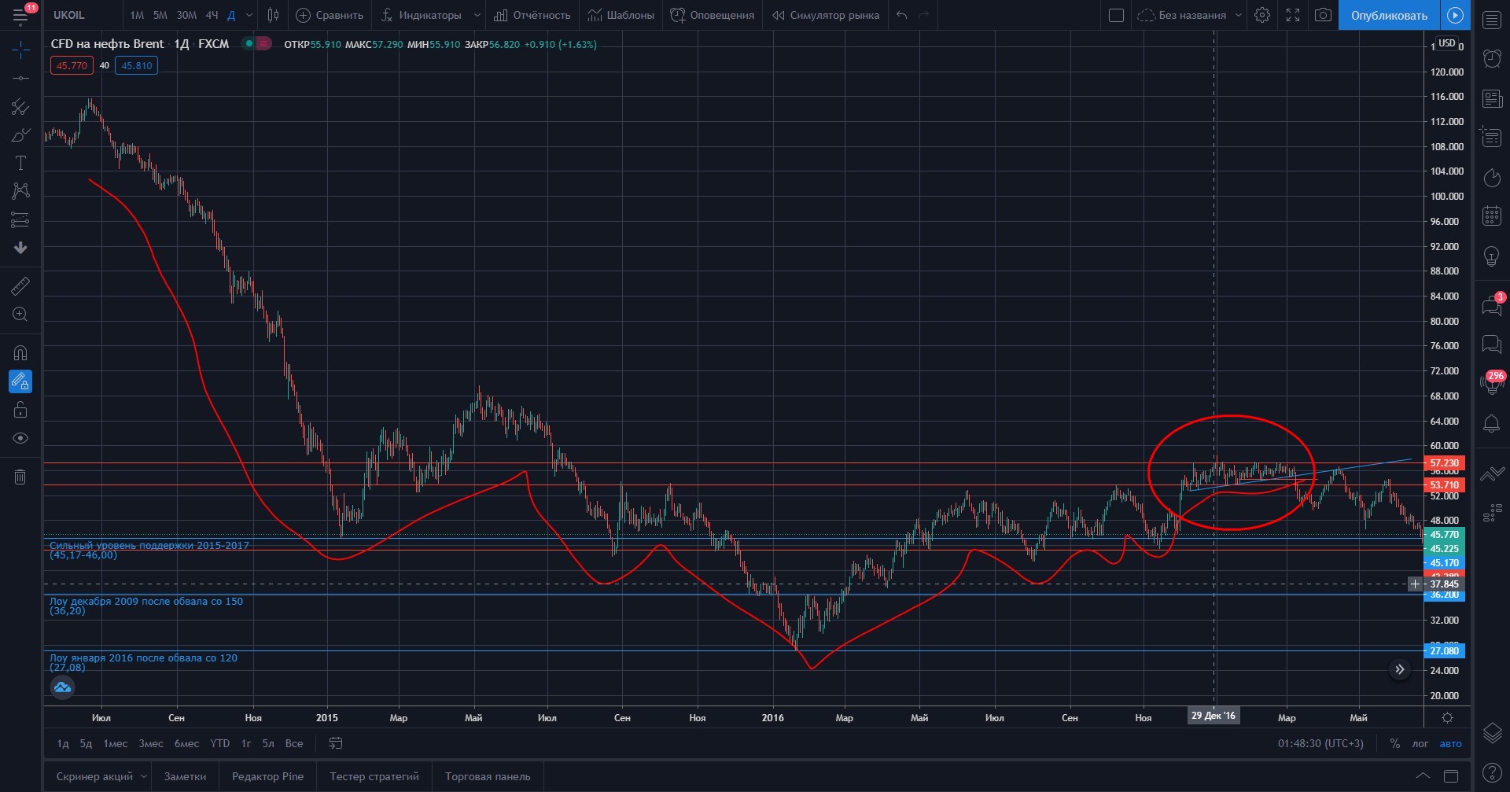Toggle magnet mode
This screenshot has height=792, width=1510.
point(20,352)
